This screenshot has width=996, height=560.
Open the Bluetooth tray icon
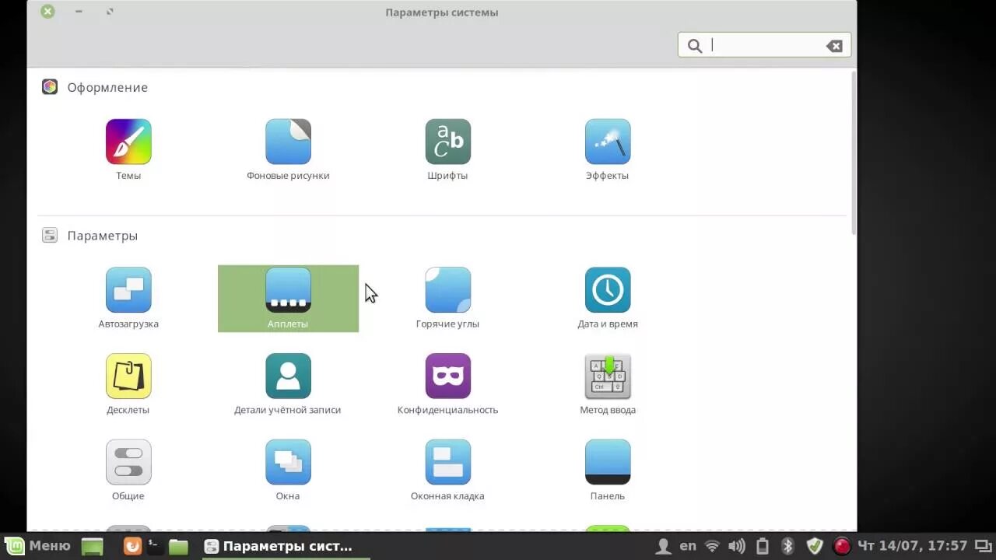[x=787, y=547]
